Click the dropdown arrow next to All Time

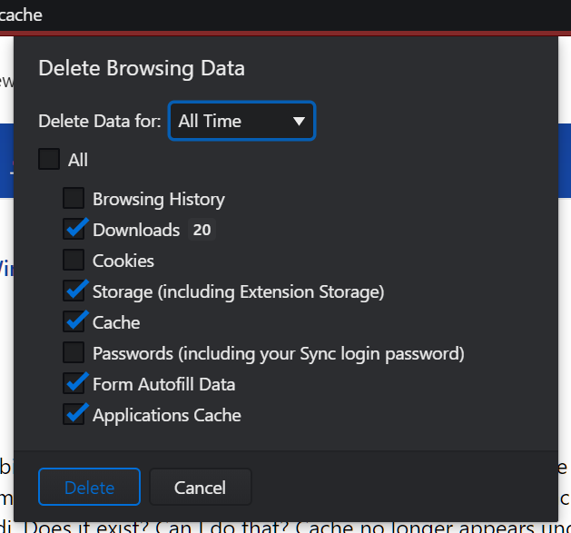[299, 122]
